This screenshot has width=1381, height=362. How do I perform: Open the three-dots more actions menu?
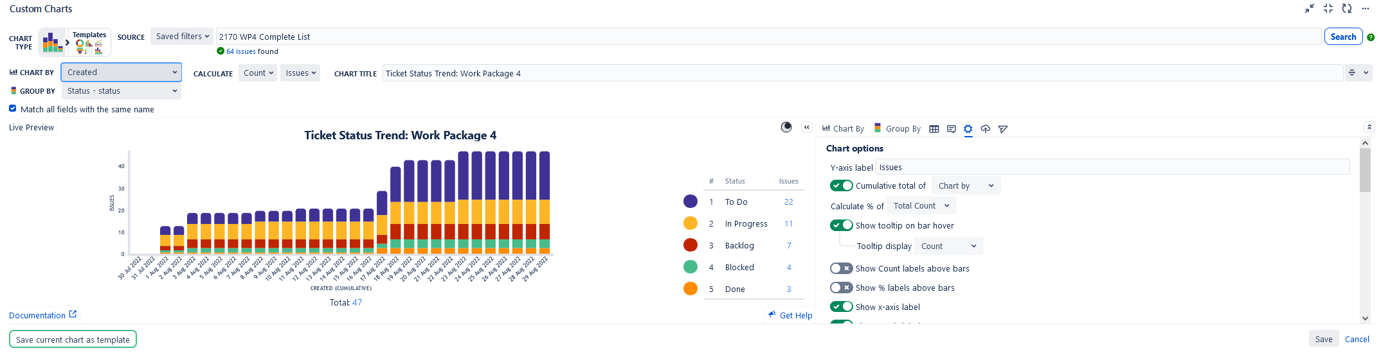(1366, 8)
